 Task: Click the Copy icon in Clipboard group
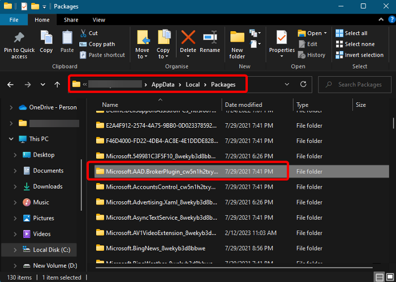pos(46,38)
